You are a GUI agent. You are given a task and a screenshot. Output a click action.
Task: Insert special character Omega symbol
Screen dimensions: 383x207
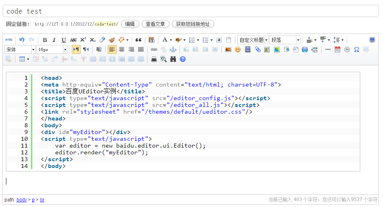click(x=356, y=49)
